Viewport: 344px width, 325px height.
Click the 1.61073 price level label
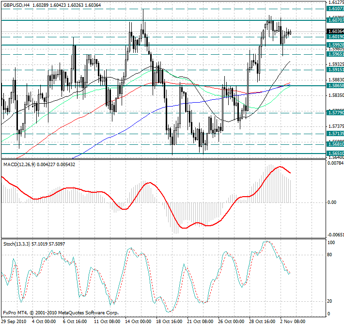[x=335, y=9]
